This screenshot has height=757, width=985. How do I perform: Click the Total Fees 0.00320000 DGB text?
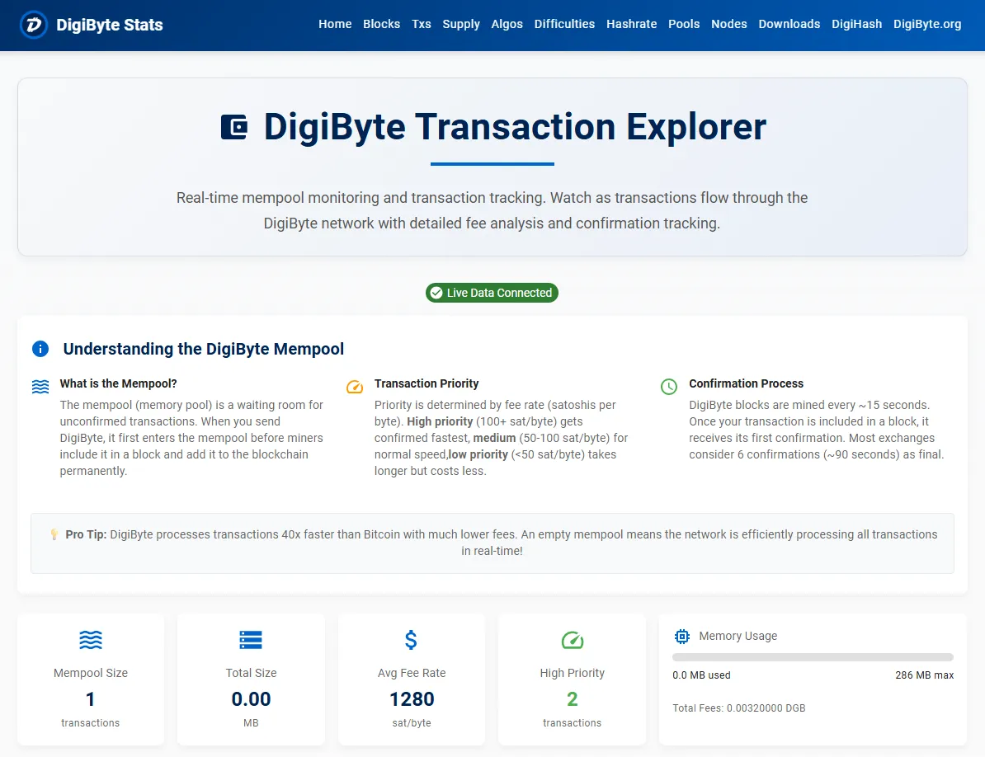[739, 708]
